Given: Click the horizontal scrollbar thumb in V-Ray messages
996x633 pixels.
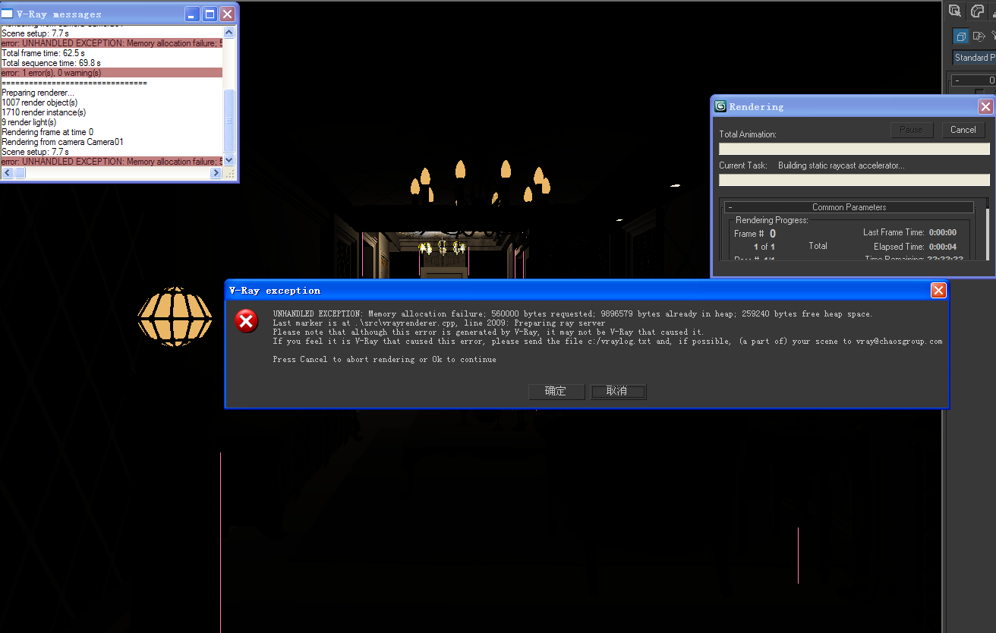Looking at the screenshot, I should pyautogui.click(x=19, y=173).
